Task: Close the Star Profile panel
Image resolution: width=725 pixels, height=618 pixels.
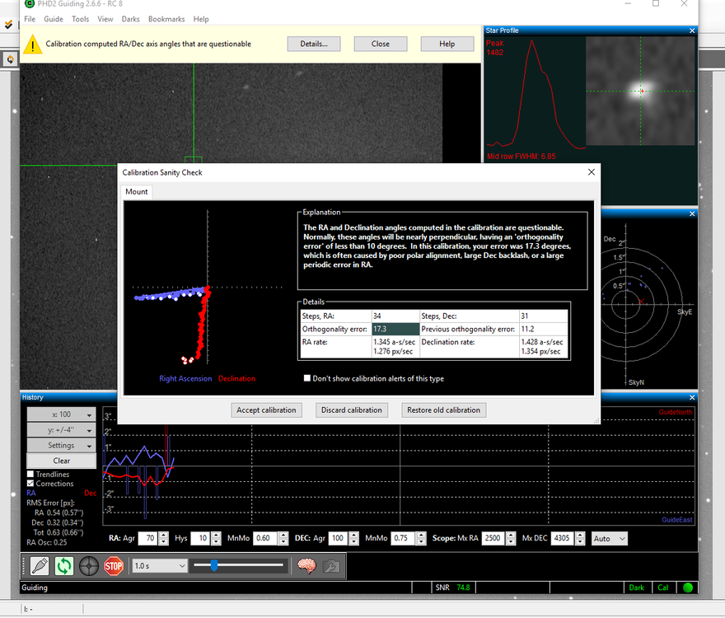Action: click(x=692, y=30)
